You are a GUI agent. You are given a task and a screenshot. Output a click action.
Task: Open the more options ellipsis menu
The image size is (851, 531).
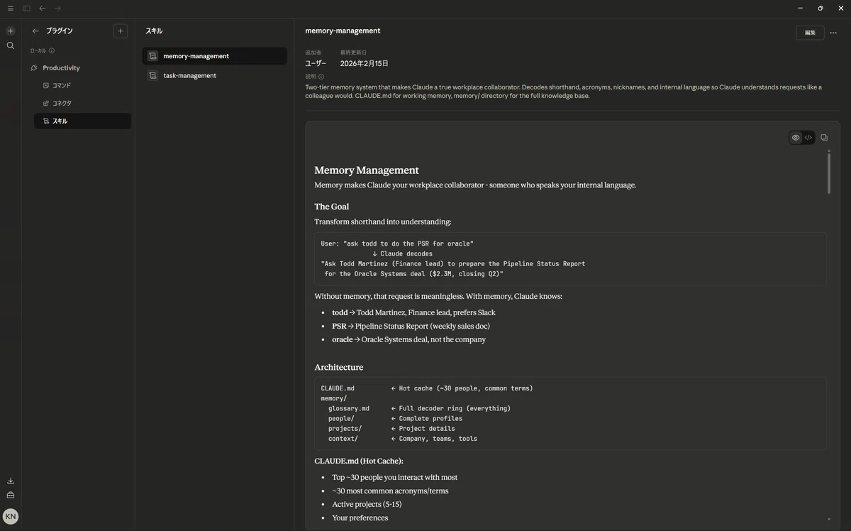pyautogui.click(x=833, y=33)
